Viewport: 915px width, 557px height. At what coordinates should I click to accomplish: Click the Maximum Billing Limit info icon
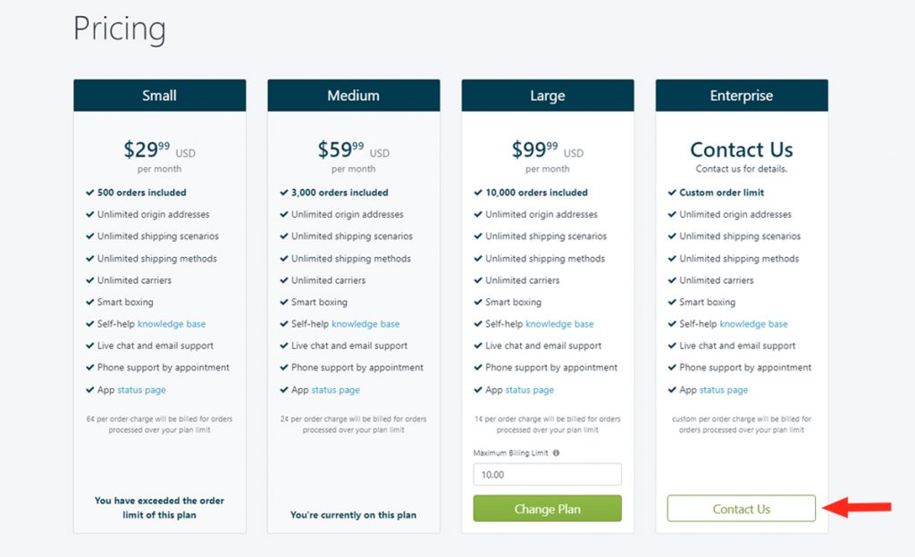pos(556,453)
